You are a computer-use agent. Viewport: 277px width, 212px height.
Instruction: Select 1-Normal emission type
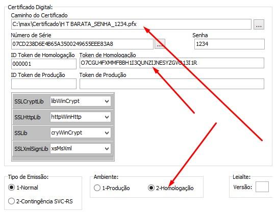coord(12,188)
